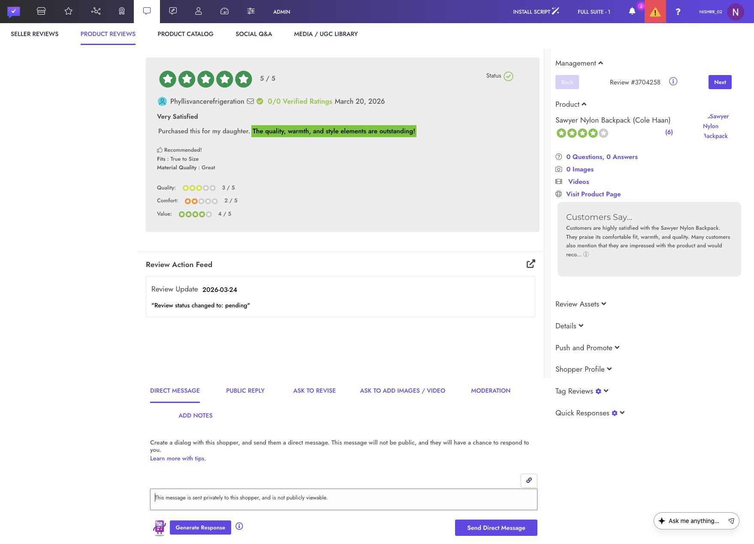Screen dimensions: 754x544
Task: Open the Moderation tab
Action: [x=491, y=391]
